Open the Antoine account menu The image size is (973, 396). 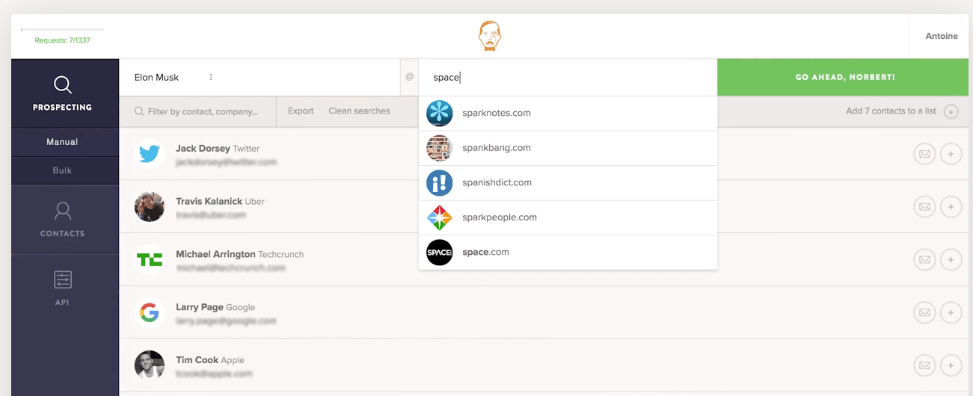(941, 36)
